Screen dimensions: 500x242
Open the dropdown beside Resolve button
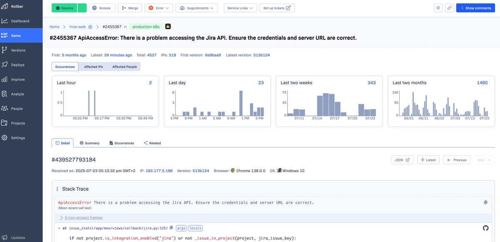82,8
